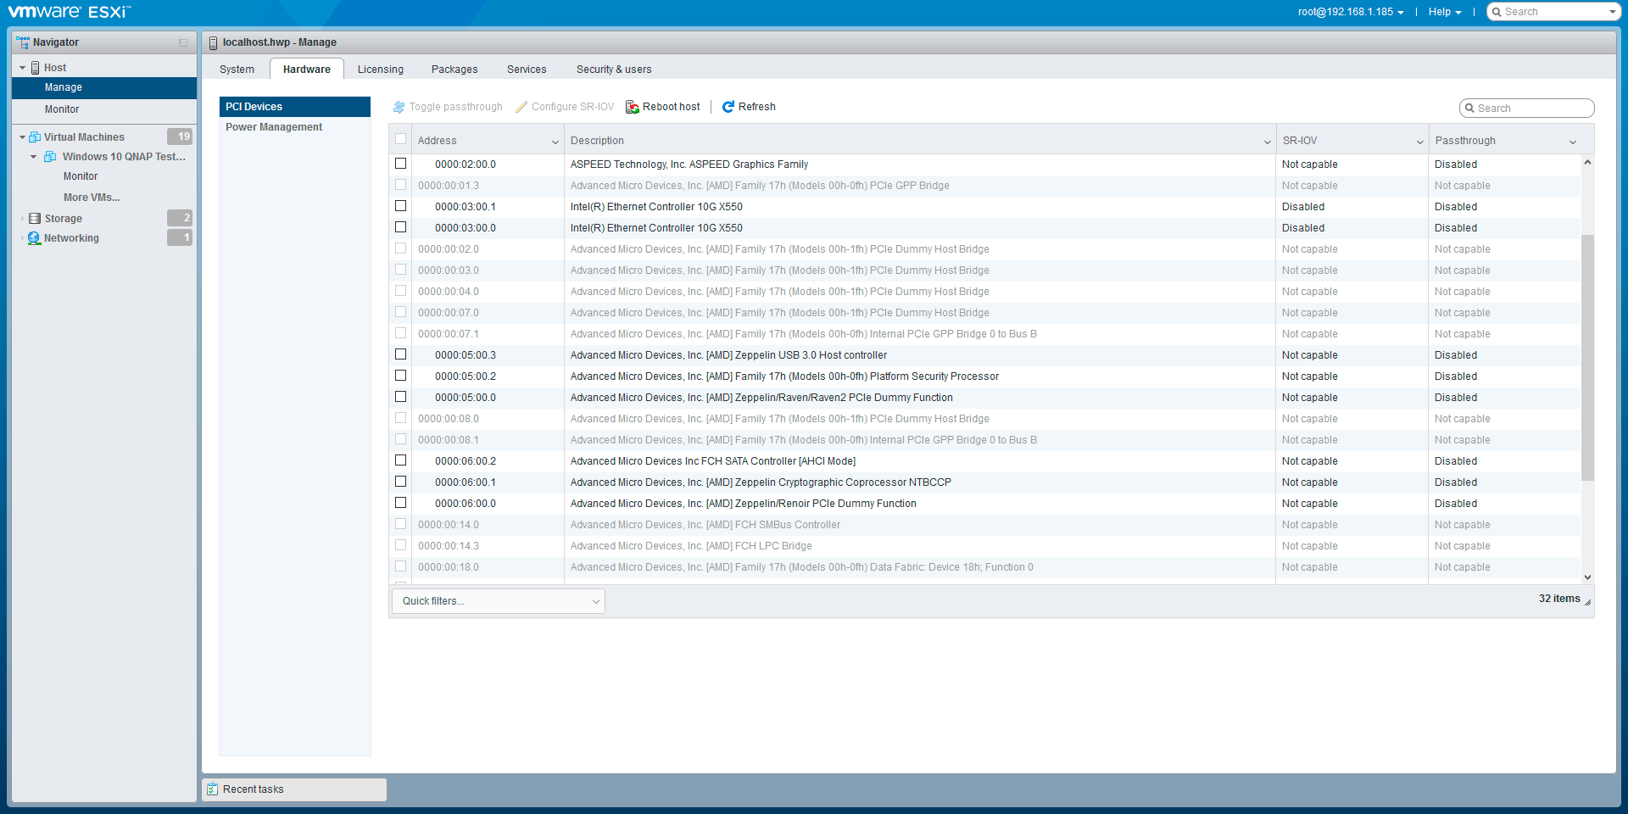Click Virtual Machines count badge 19

(180, 137)
